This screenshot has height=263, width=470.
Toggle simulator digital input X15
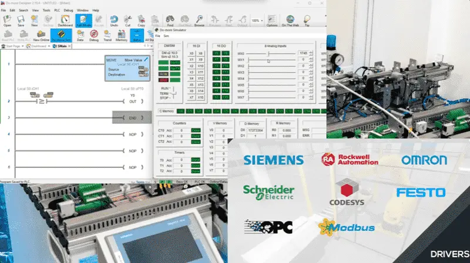[200, 97]
